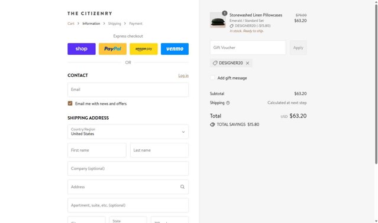378x223 pixels.
Task: Focus the Last name field
Action: pyautogui.click(x=159, y=150)
